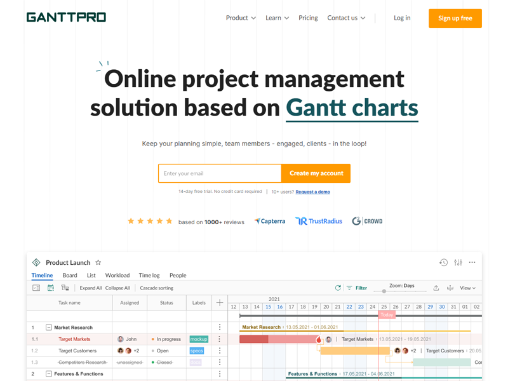Click Expand All

[x=91, y=288]
